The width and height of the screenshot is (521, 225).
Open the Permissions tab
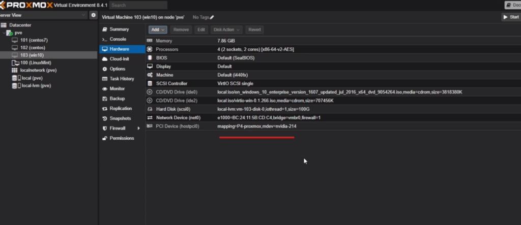tap(122, 138)
